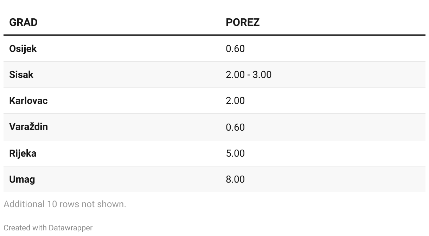Sort table by POREZ column header

click(243, 22)
